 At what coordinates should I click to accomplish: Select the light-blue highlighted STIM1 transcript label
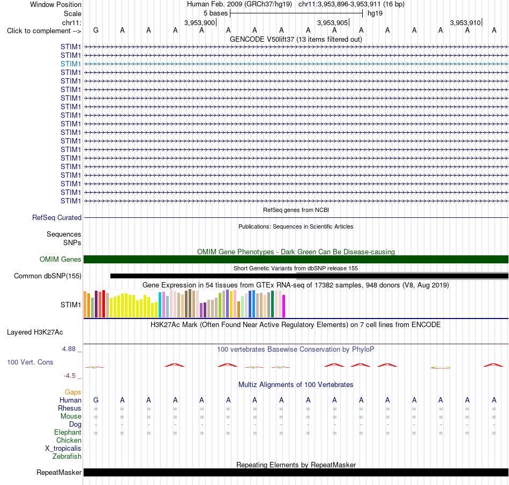(70, 64)
